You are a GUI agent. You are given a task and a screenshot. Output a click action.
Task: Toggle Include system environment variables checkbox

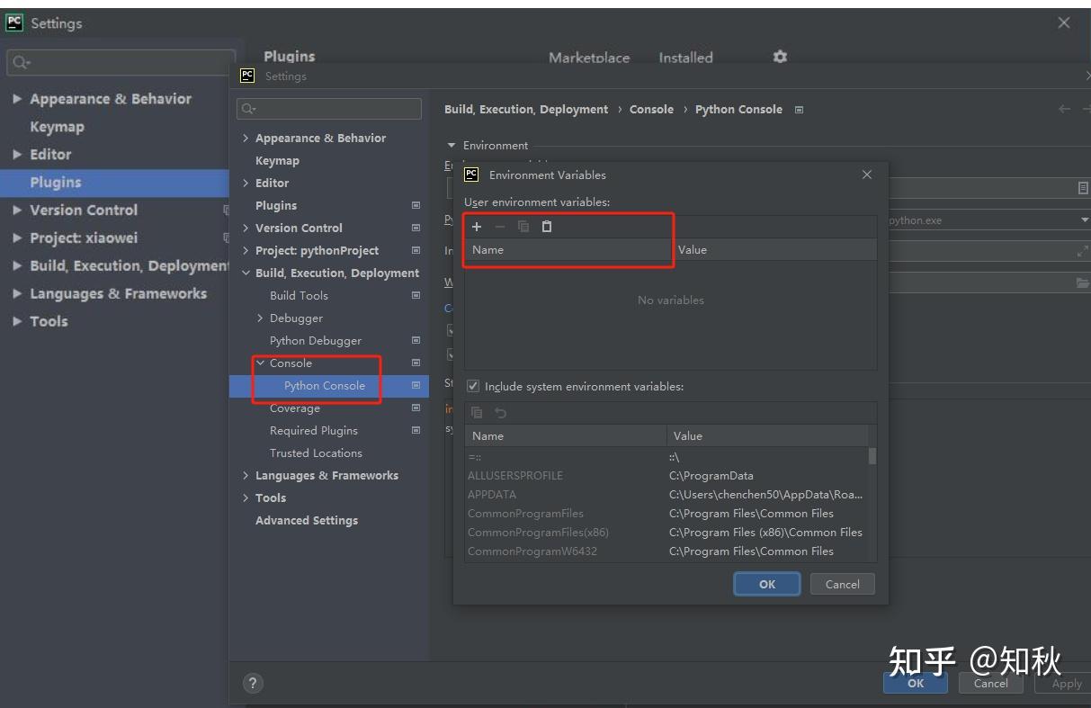pos(473,386)
